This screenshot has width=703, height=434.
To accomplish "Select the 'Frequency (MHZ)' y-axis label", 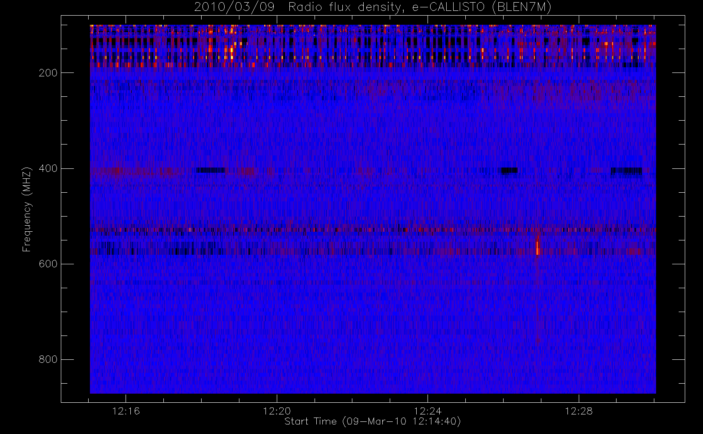I will tap(27, 209).
